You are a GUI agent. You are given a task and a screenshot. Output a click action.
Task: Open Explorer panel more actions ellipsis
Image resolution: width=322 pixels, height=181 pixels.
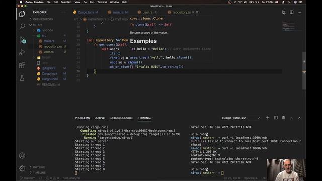pos(64,12)
